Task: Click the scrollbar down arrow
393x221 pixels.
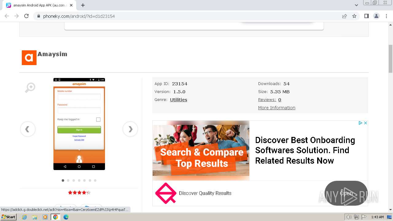Action: tap(391, 210)
